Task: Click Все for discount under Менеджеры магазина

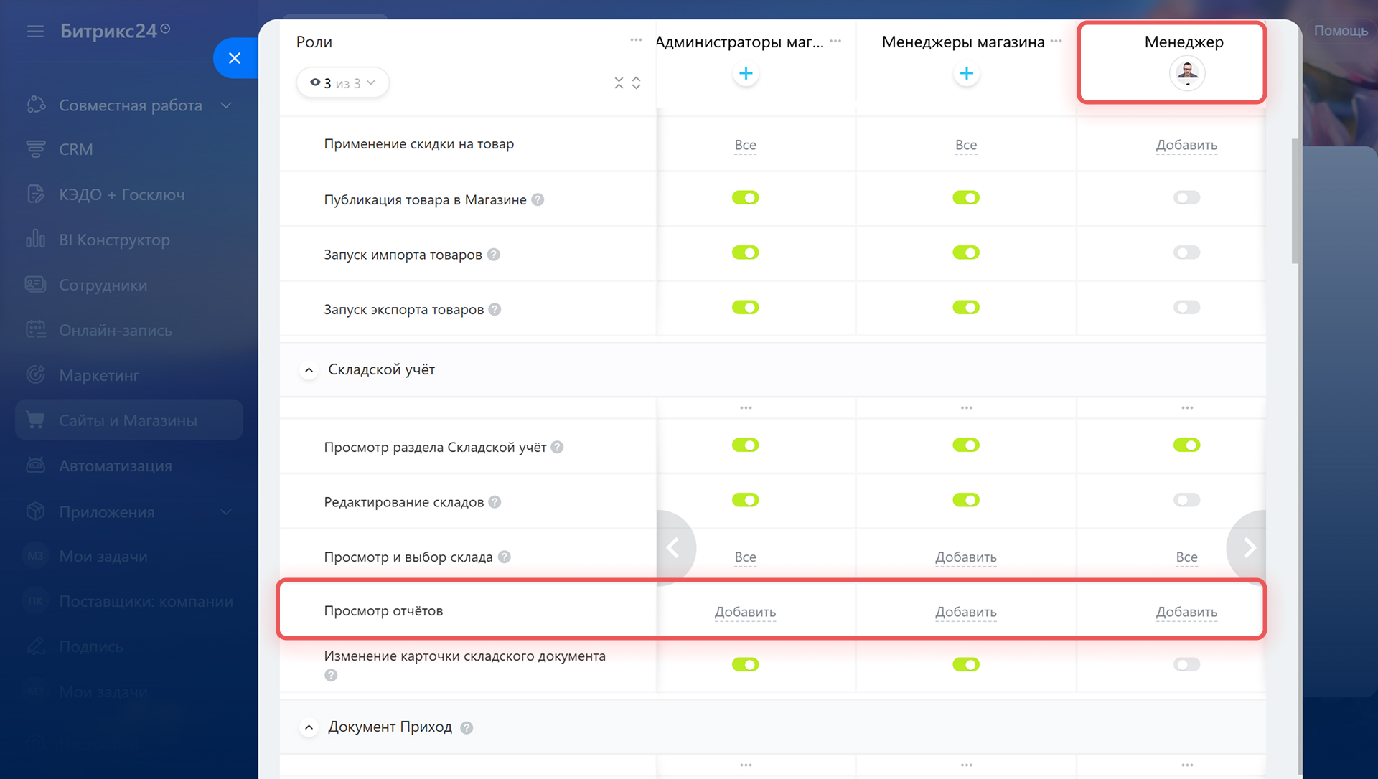Action: click(966, 145)
